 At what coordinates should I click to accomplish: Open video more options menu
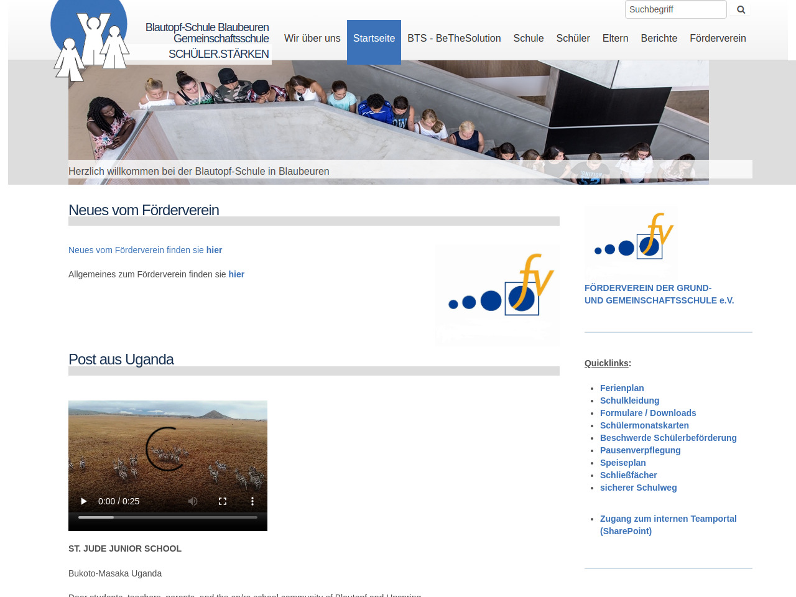[252, 501]
